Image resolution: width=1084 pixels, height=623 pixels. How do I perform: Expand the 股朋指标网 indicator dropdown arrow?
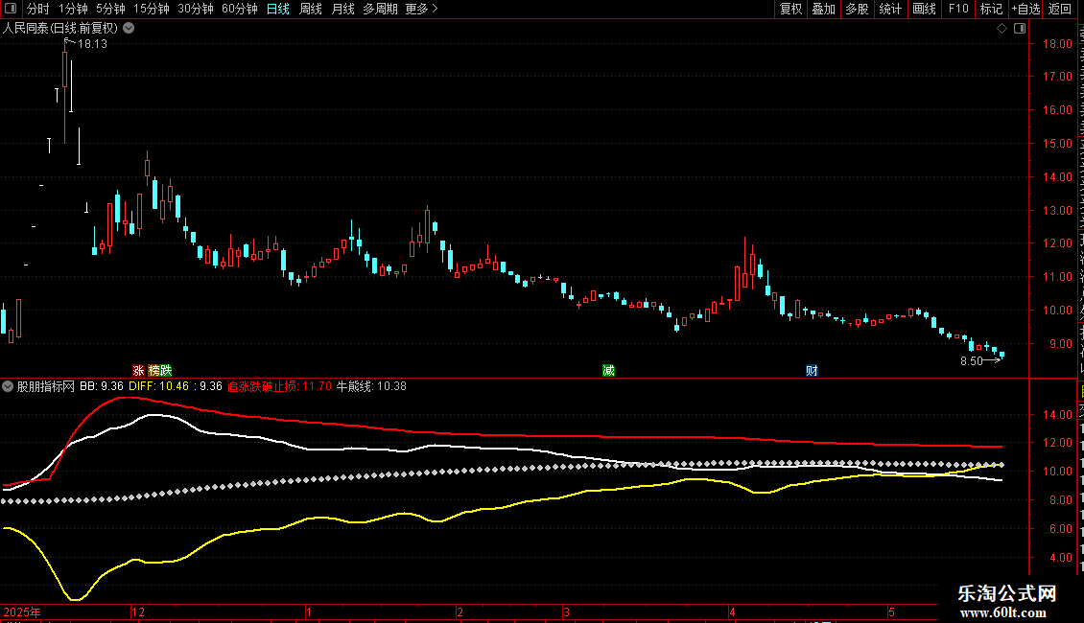tap(8, 386)
